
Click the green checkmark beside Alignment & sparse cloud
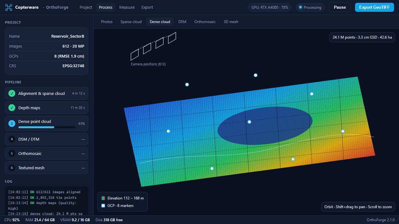(x=12, y=93)
